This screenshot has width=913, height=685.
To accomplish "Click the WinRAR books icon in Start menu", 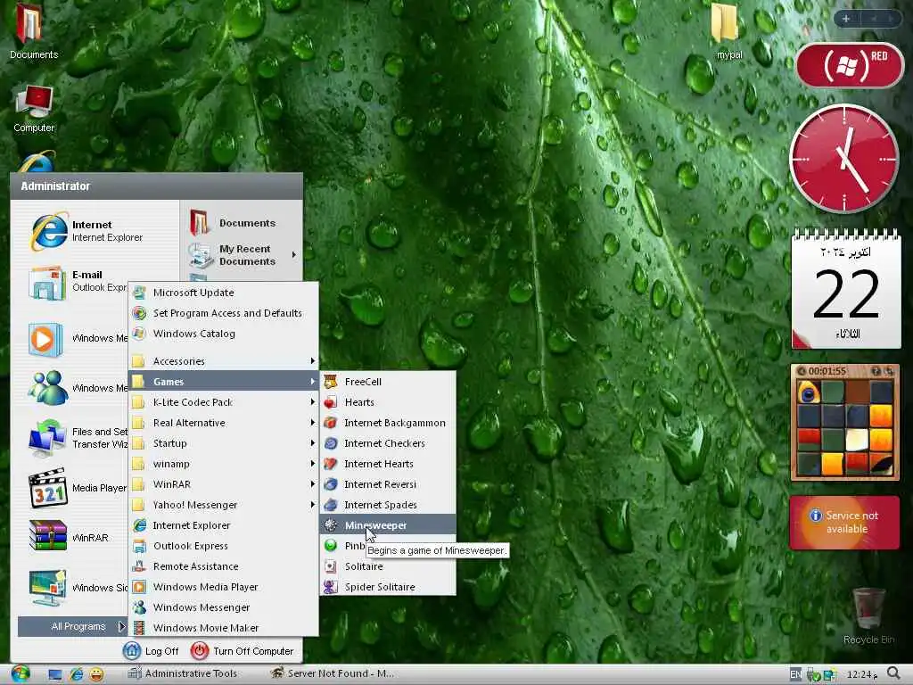I will pyautogui.click(x=48, y=536).
